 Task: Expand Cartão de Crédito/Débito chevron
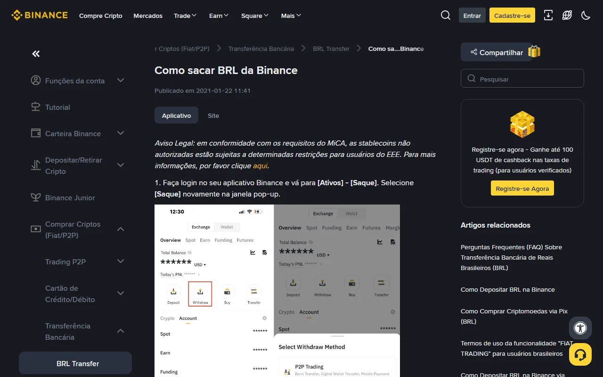(x=121, y=293)
